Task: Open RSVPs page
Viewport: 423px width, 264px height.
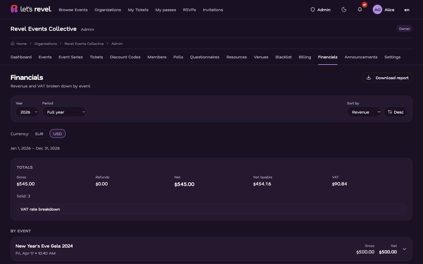Action: click(189, 10)
